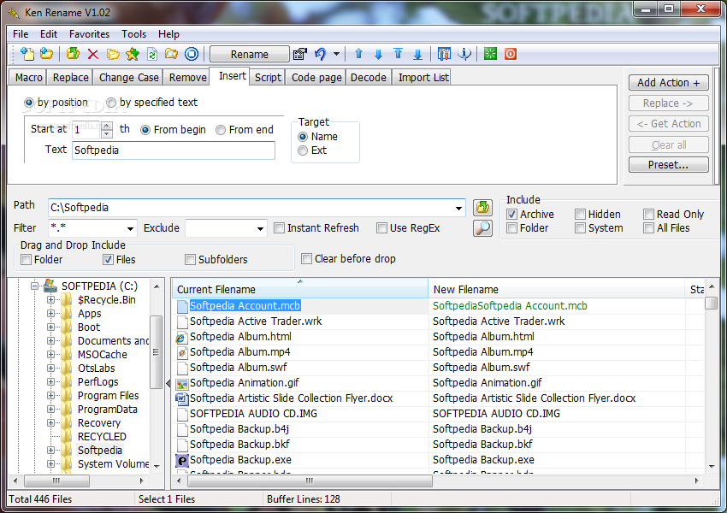Click the Preset... button

click(x=668, y=164)
